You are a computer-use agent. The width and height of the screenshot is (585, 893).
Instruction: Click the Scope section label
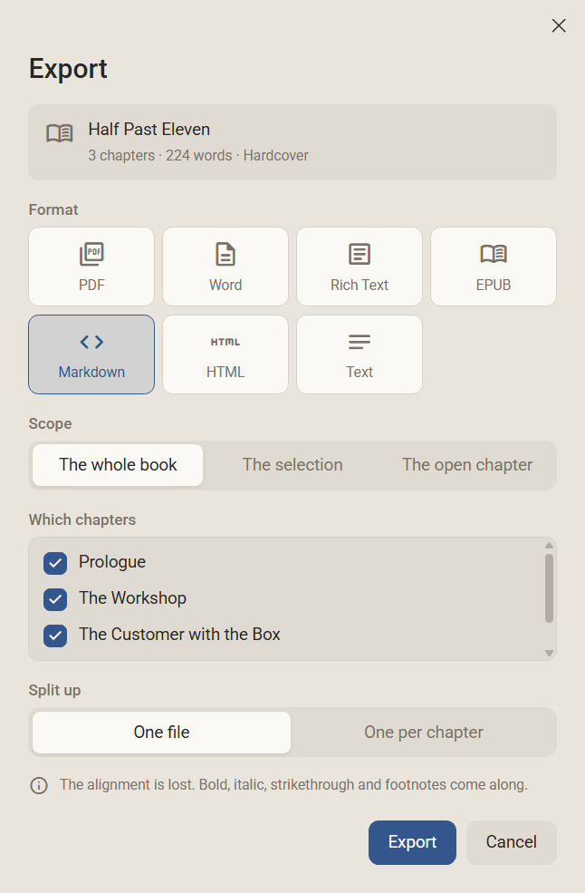(x=50, y=423)
